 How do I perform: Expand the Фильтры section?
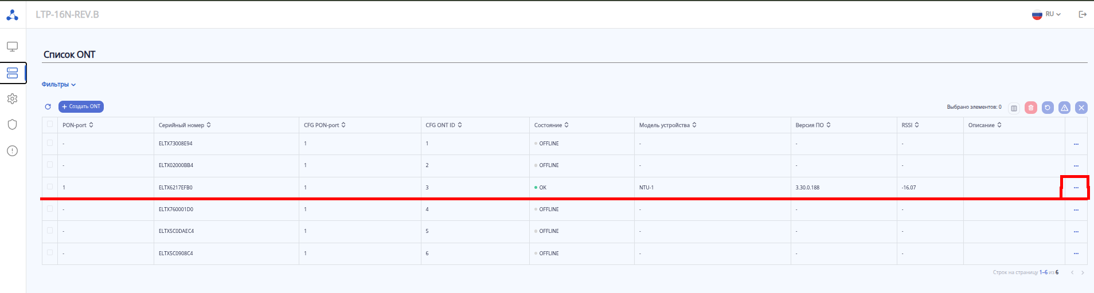click(x=58, y=85)
